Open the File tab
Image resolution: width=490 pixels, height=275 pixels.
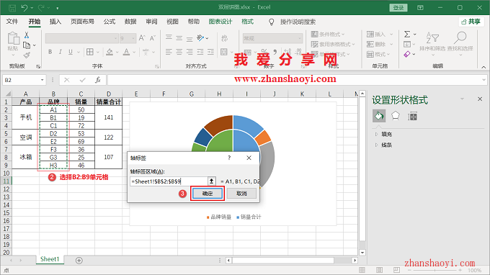tap(12, 22)
